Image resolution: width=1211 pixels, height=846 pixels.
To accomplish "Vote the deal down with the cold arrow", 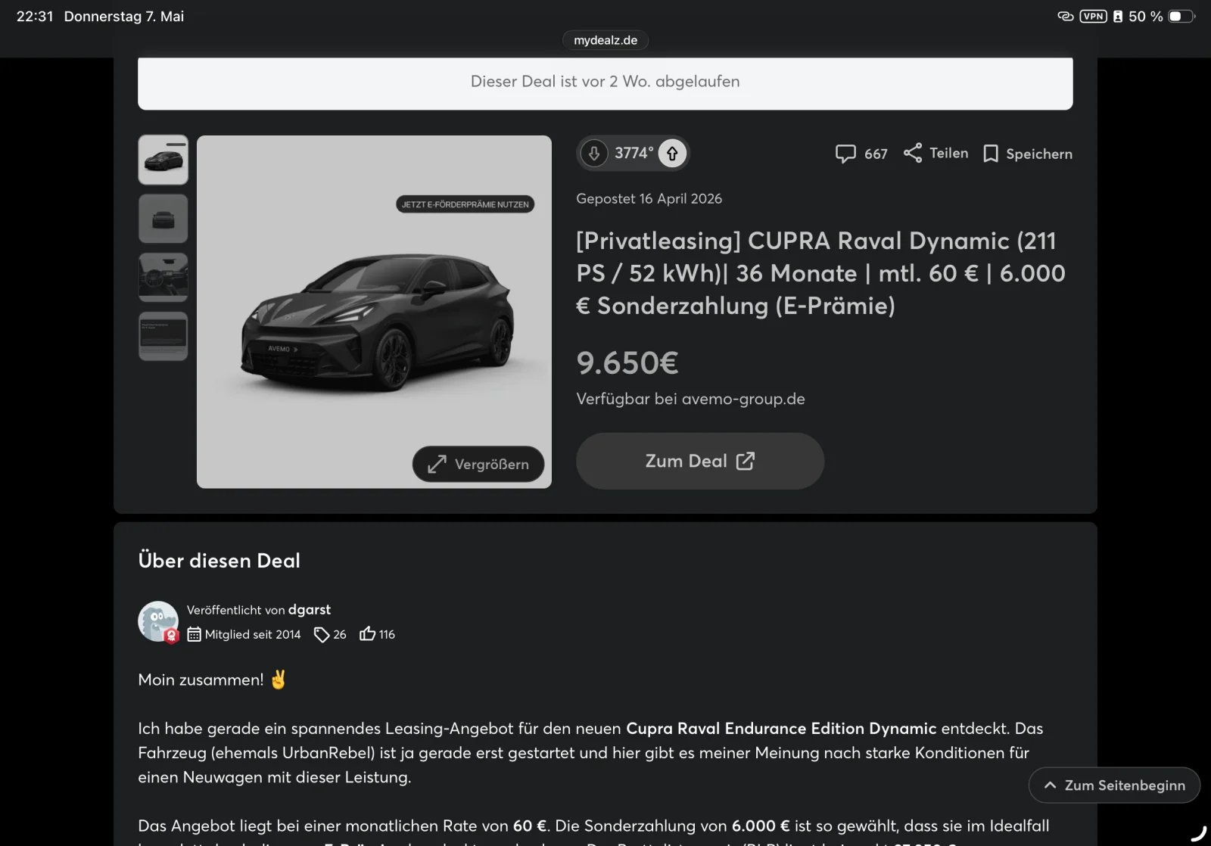I will [x=594, y=154].
